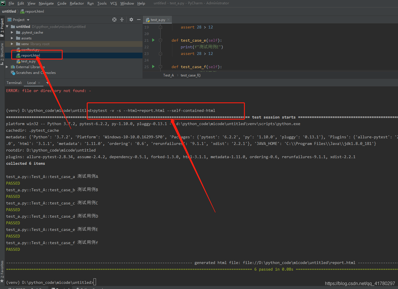Open the Edit menu
This screenshot has width=398, height=289.
(21, 3)
